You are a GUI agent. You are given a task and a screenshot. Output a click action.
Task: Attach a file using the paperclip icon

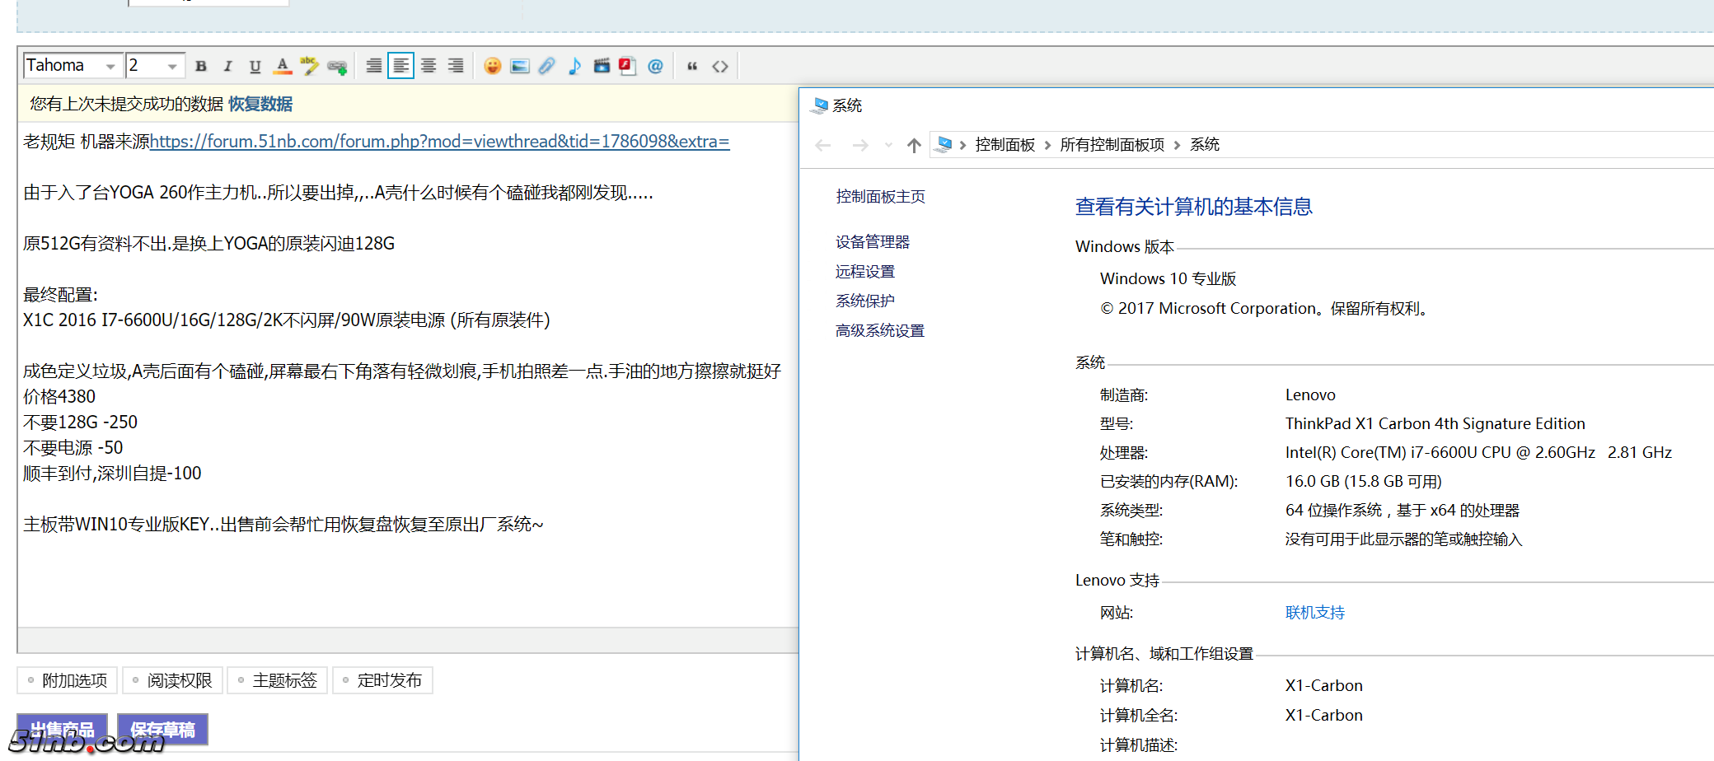(x=546, y=66)
